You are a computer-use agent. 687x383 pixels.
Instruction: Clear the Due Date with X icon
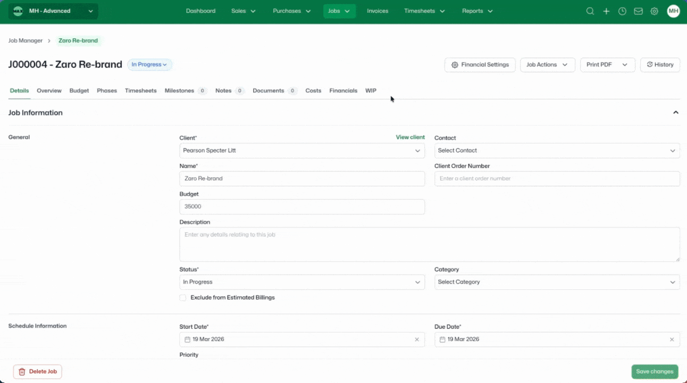click(x=672, y=339)
